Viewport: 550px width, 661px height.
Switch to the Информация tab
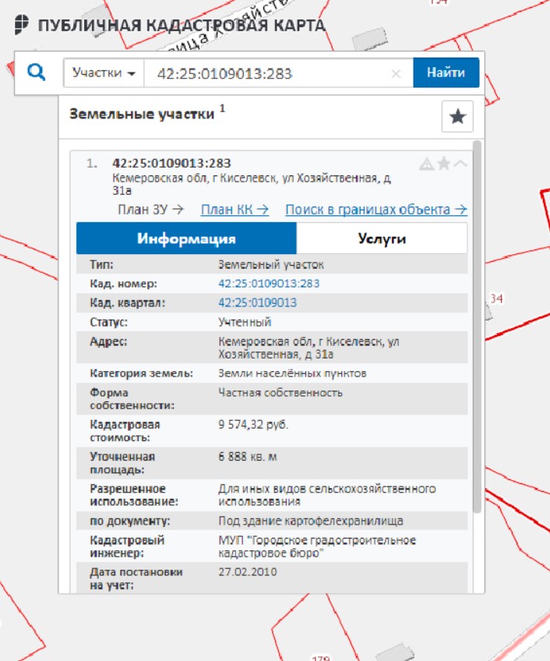click(x=186, y=239)
